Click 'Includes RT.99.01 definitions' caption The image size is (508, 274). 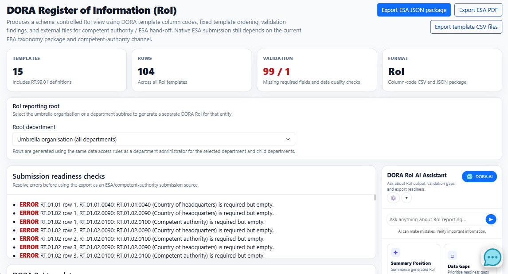[42, 82]
